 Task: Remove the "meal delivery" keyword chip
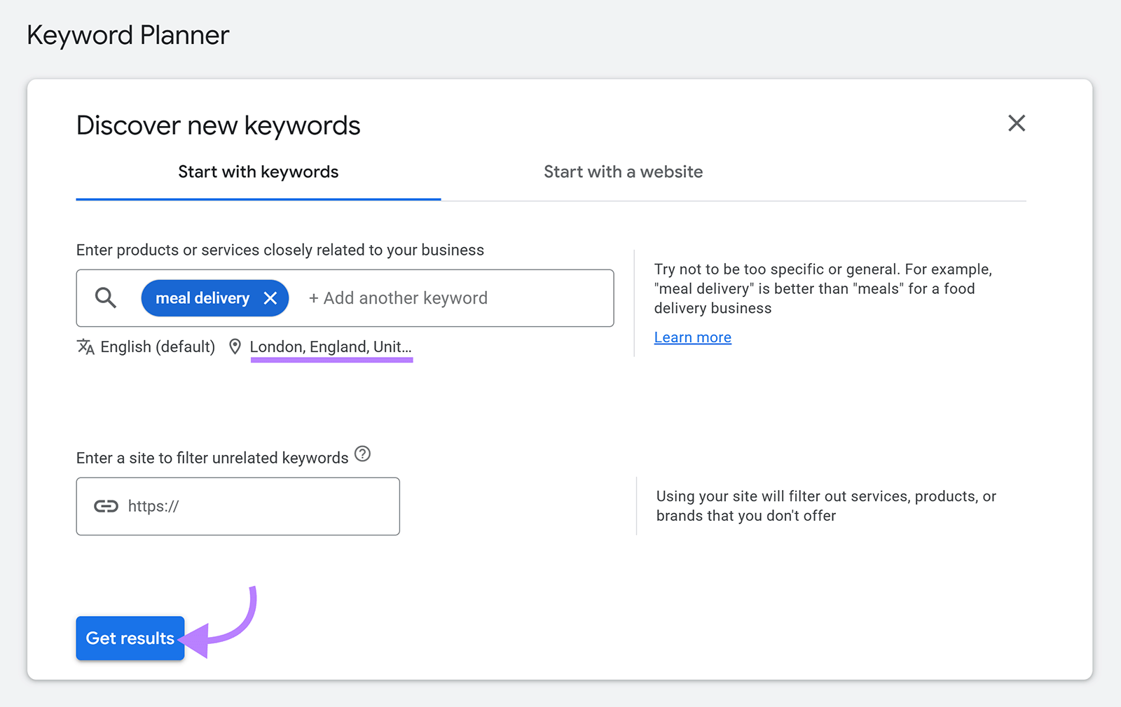pos(271,297)
